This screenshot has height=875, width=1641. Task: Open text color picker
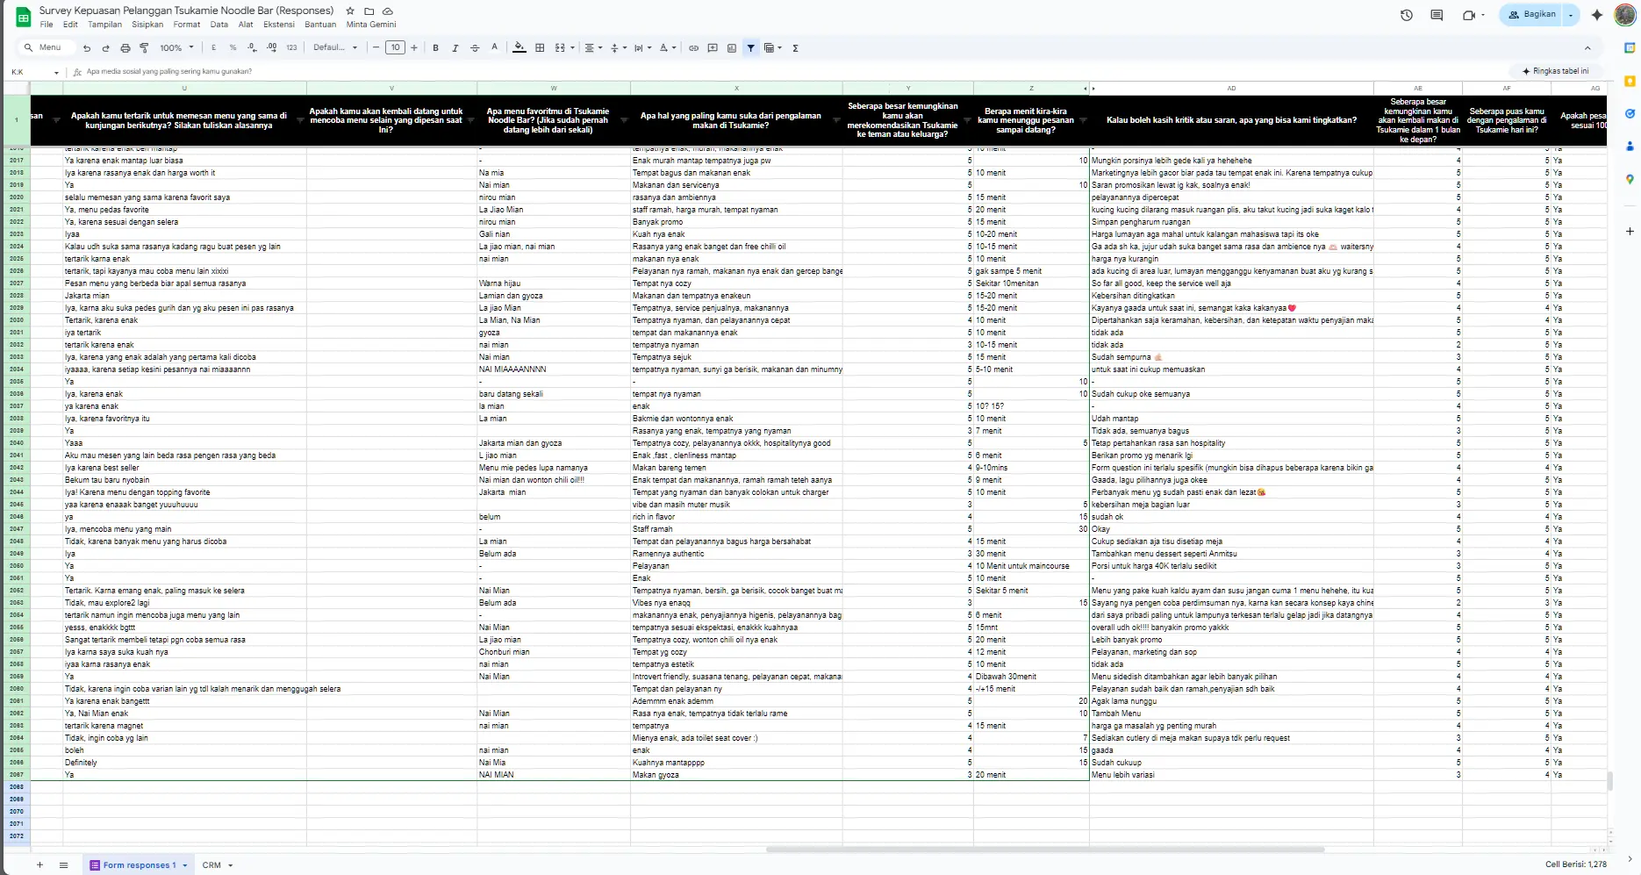494,48
